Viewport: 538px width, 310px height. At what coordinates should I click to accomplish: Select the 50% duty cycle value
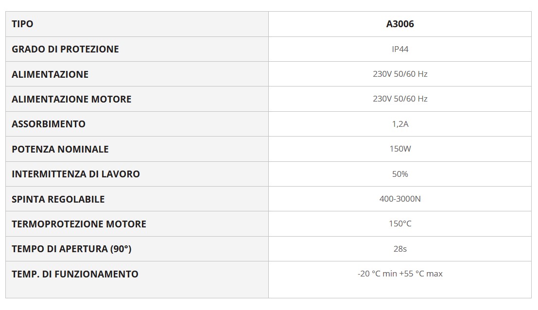[x=399, y=174]
